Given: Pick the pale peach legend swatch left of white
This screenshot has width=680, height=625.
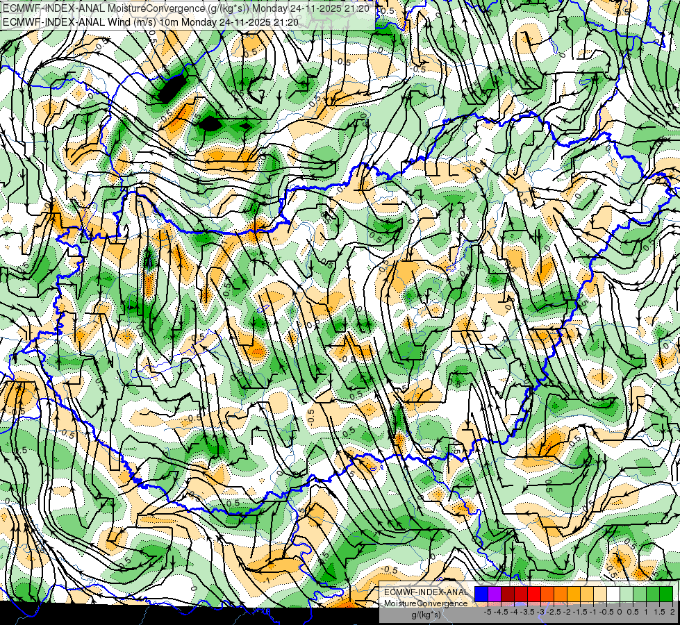Looking at the screenshot, I should pos(600,594).
